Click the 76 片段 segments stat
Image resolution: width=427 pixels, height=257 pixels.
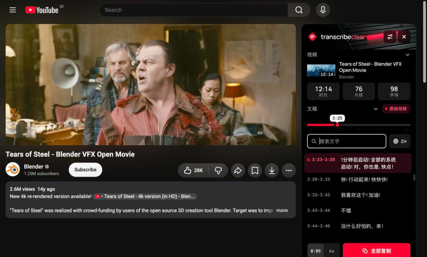coord(359,91)
